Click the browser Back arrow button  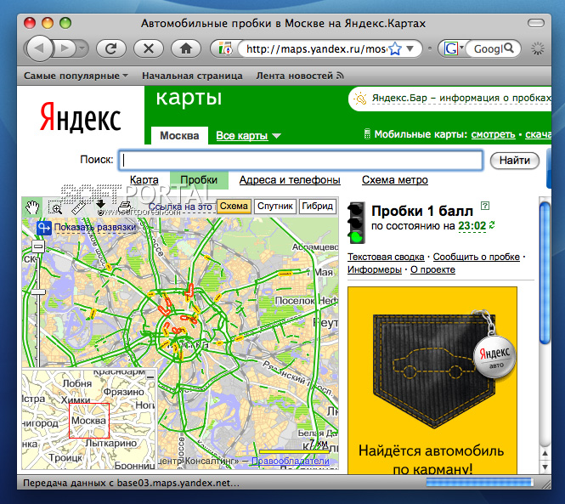(x=39, y=48)
